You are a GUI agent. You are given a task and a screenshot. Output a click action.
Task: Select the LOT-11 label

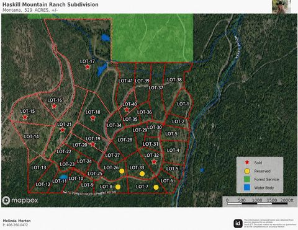coord(60,181)
